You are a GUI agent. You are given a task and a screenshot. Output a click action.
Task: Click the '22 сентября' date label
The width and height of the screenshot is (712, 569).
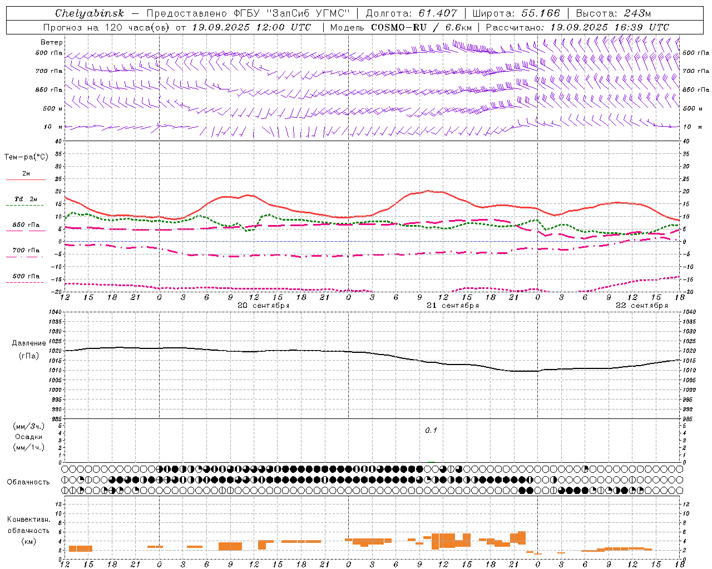[x=642, y=306]
